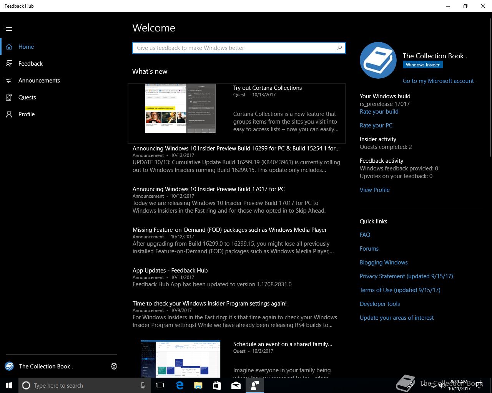Image resolution: width=492 pixels, height=393 pixels.
Task: Open Schedule an event on shared family quest
Action: (x=283, y=344)
